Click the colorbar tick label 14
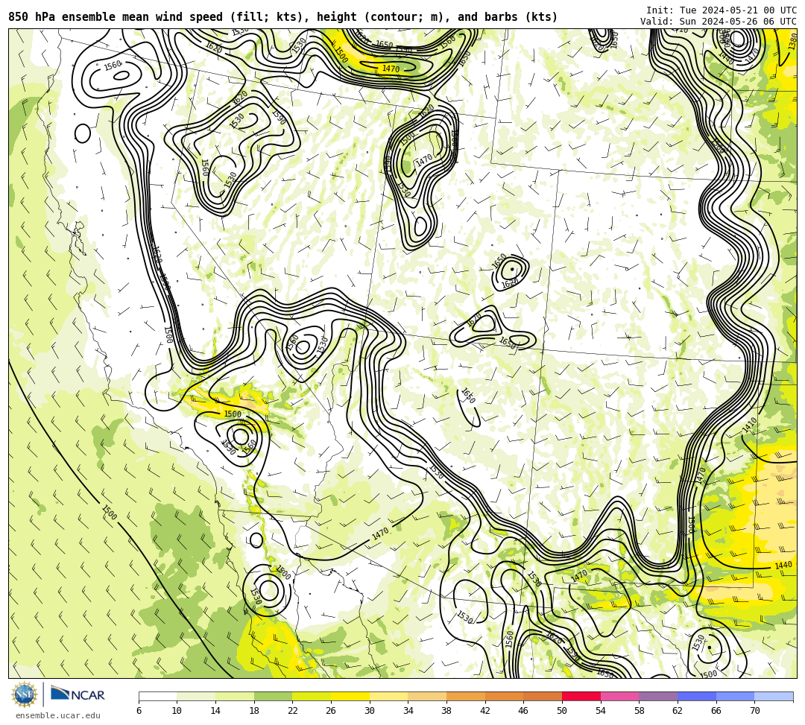Screen dimensions: 805x725 click(x=215, y=711)
